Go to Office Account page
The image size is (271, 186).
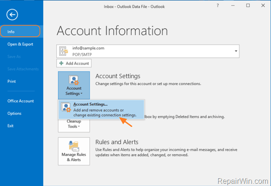pyautogui.click(x=21, y=101)
